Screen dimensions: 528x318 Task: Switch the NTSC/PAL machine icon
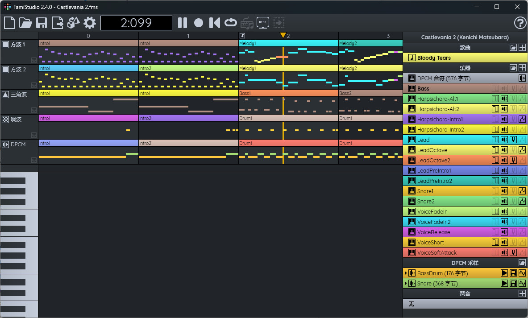[262, 23]
